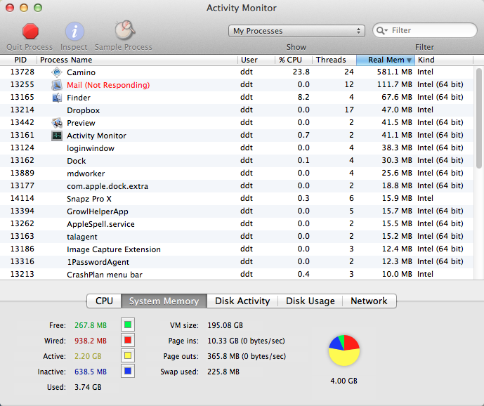Sort by % CPU column header
Viewport: 484px width, 406px height.
[293, 60]
